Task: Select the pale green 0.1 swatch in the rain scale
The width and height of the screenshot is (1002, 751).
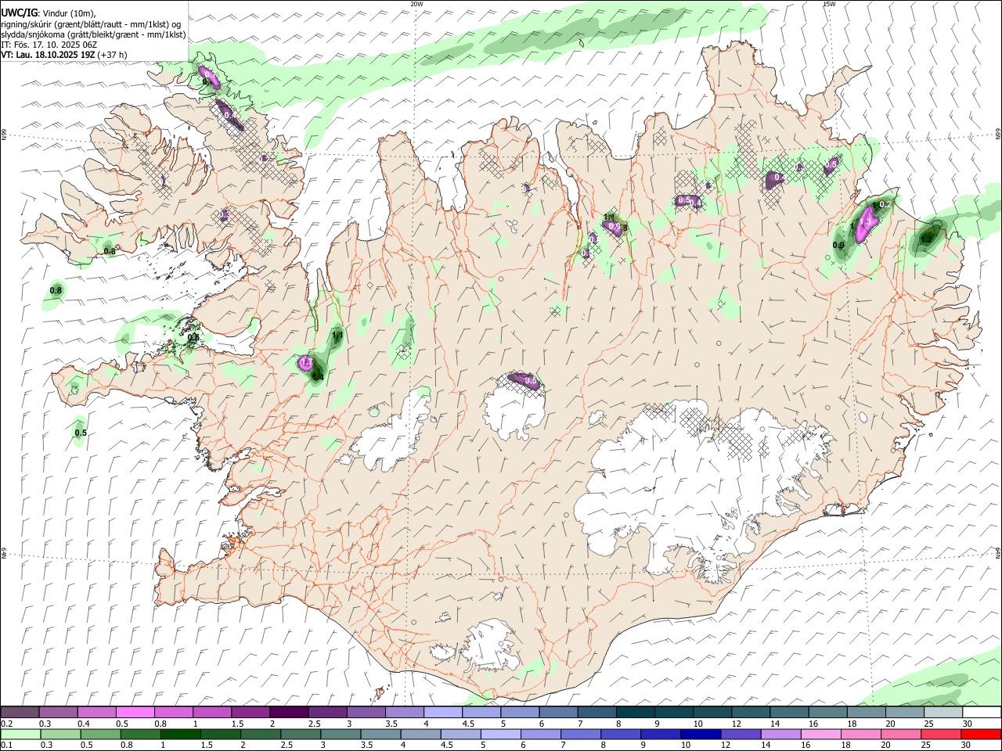Action: pyautogui.click(x=22, y=735)
